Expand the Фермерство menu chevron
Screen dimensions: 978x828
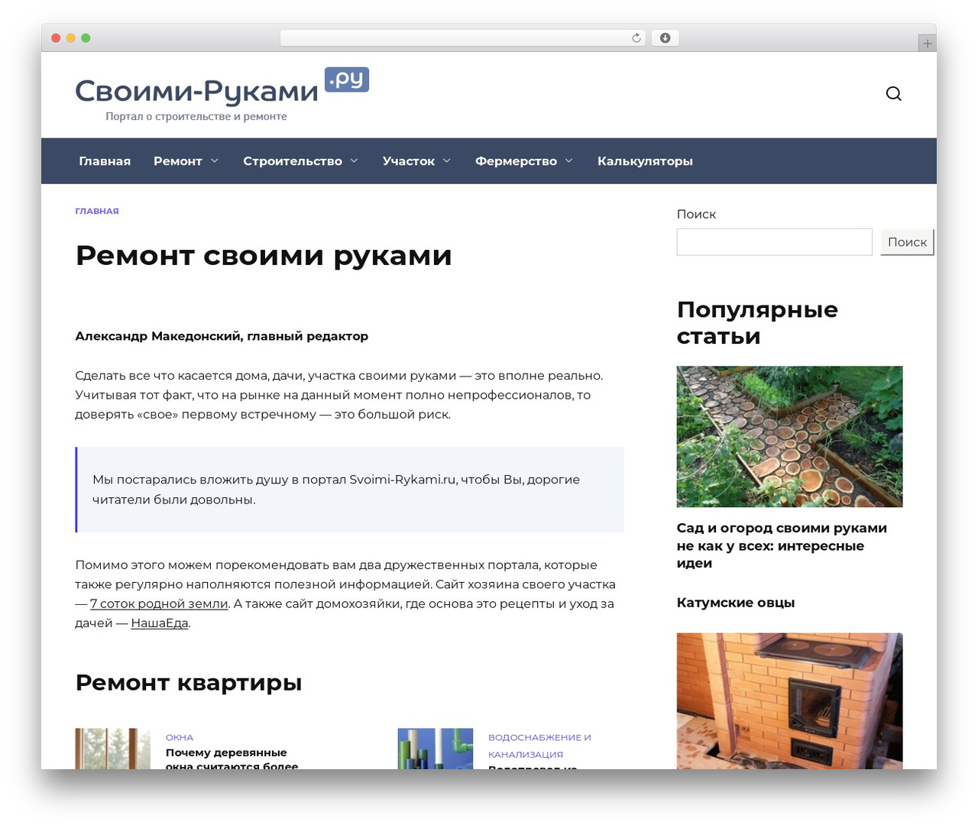(569, 160)
